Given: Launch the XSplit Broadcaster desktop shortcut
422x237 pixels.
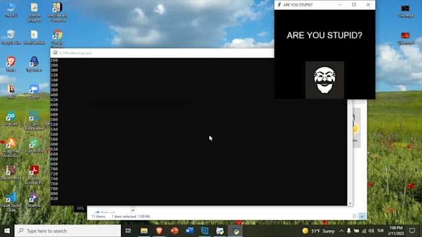Looking at the screenshot, I should [x=34, y=121].
